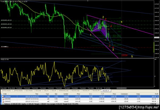Select the active XAUUSD,H1 chart tab

pos(106,91)
